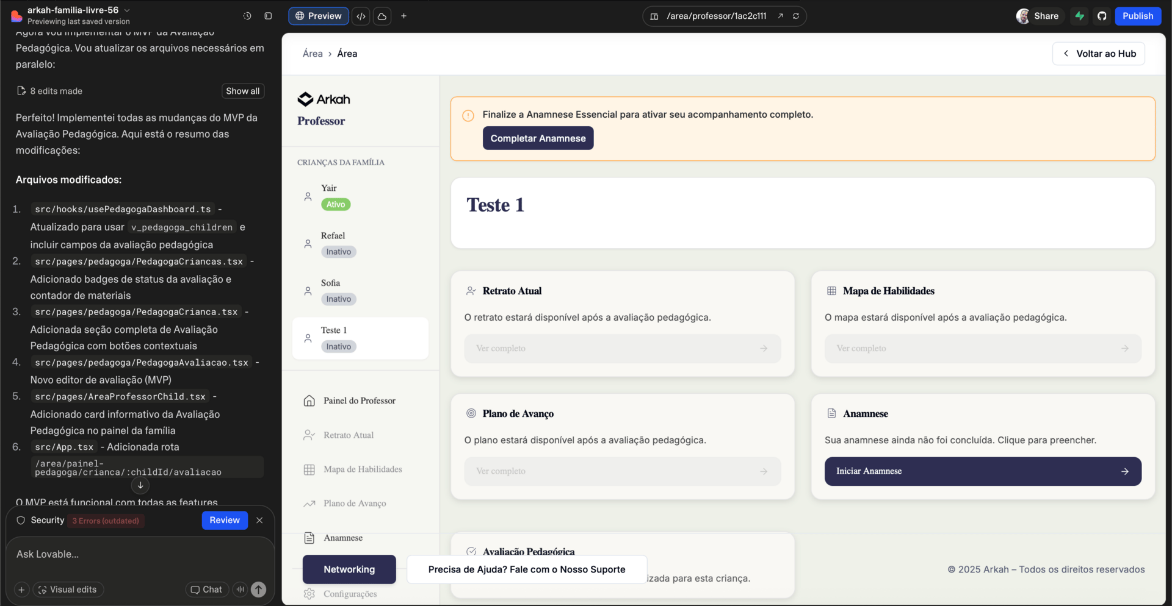Jump to latest message with down arrow
1172x606 pixels.
[140, 485]
